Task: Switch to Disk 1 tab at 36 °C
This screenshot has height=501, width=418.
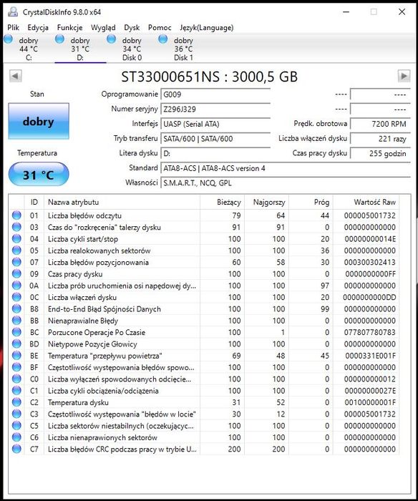Action: (x=183, y=49)
